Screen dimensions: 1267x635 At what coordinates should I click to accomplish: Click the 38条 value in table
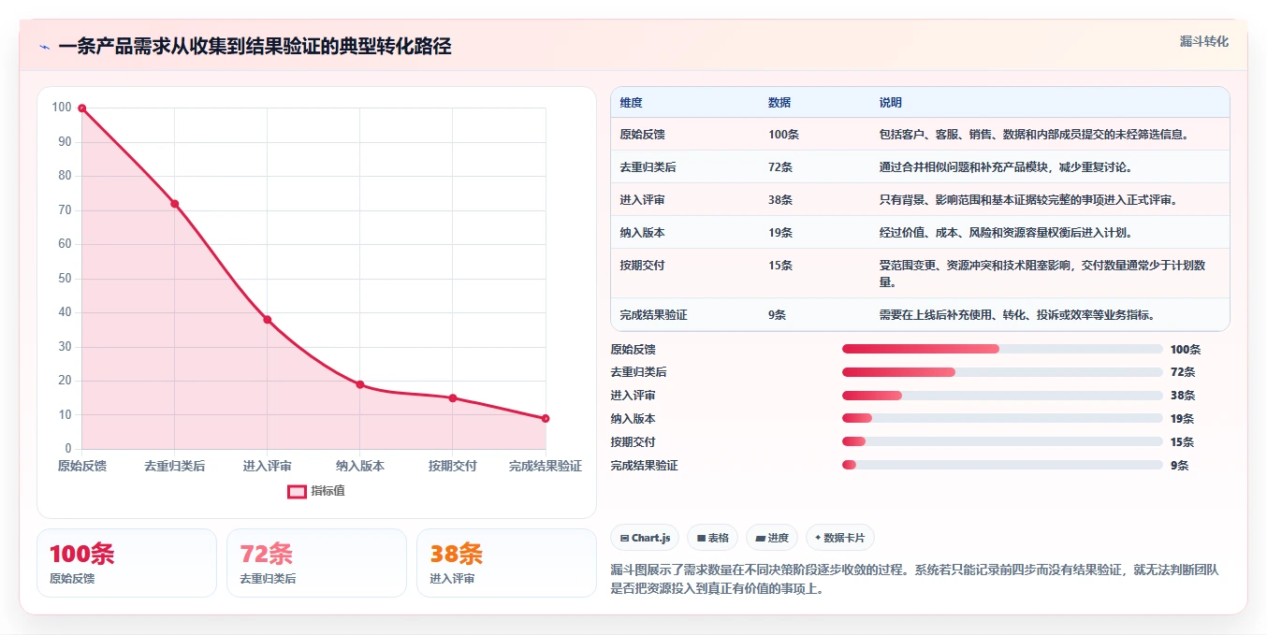point(780,200)
